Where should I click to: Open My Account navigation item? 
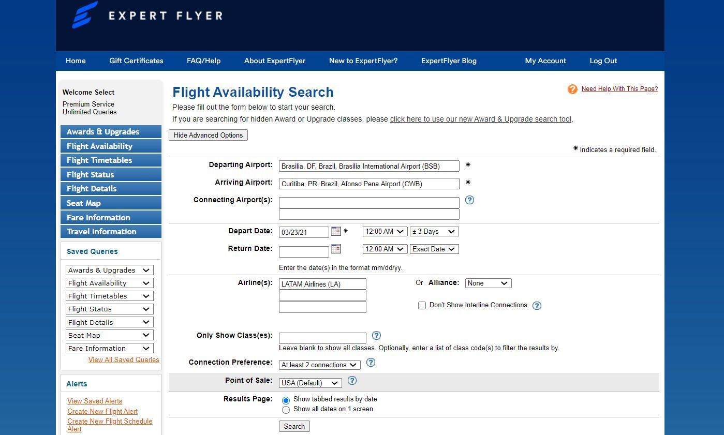[x=545, y=61]
